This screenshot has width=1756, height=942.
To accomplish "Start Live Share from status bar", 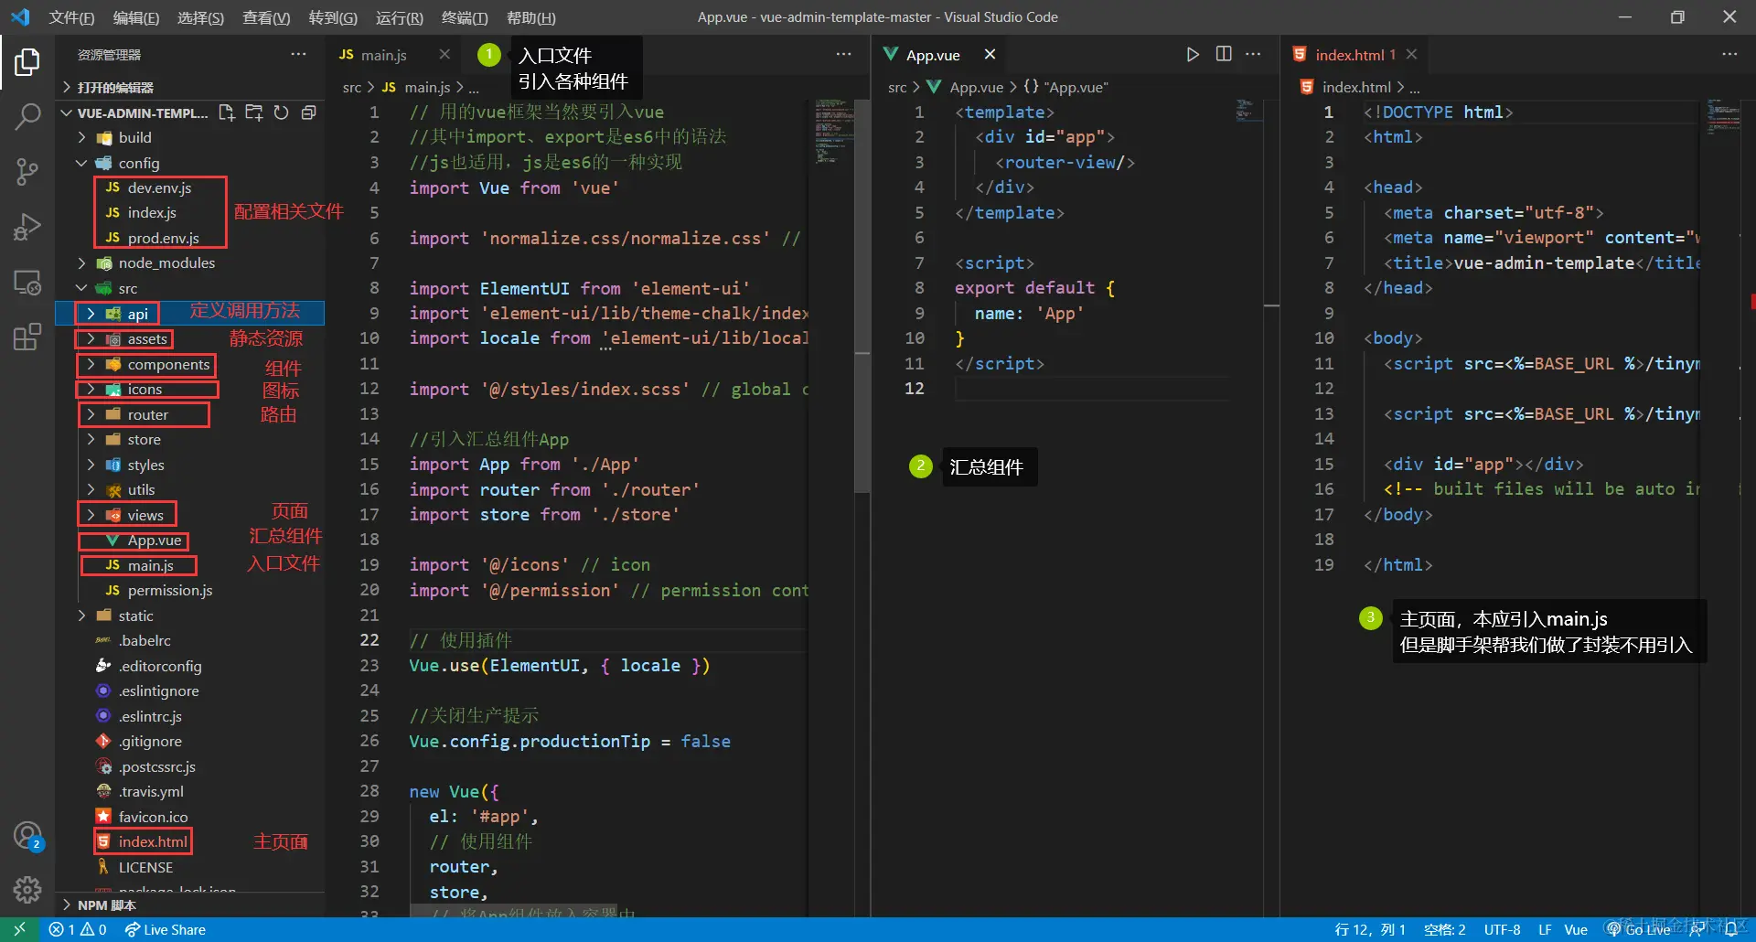I will point(166,929).
